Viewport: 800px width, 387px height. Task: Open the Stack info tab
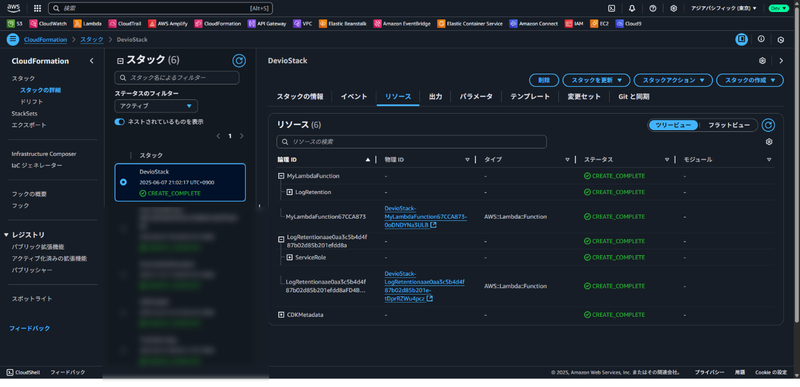[300, 96]
